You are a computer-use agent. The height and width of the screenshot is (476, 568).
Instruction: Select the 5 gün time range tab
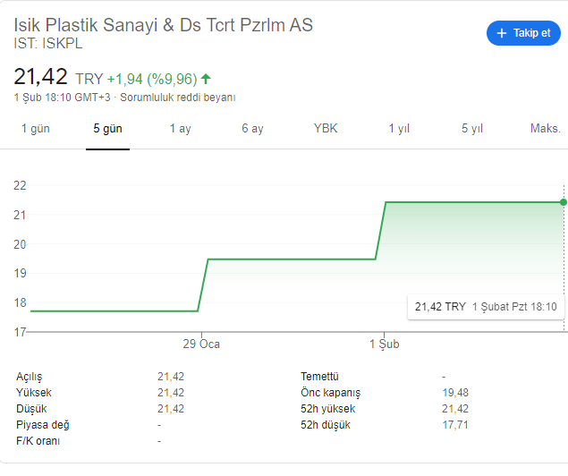[x=107, y=129]
